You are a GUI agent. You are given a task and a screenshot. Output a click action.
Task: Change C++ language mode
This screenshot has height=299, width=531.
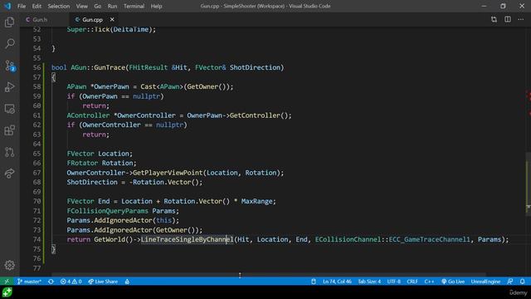[429, 282]
